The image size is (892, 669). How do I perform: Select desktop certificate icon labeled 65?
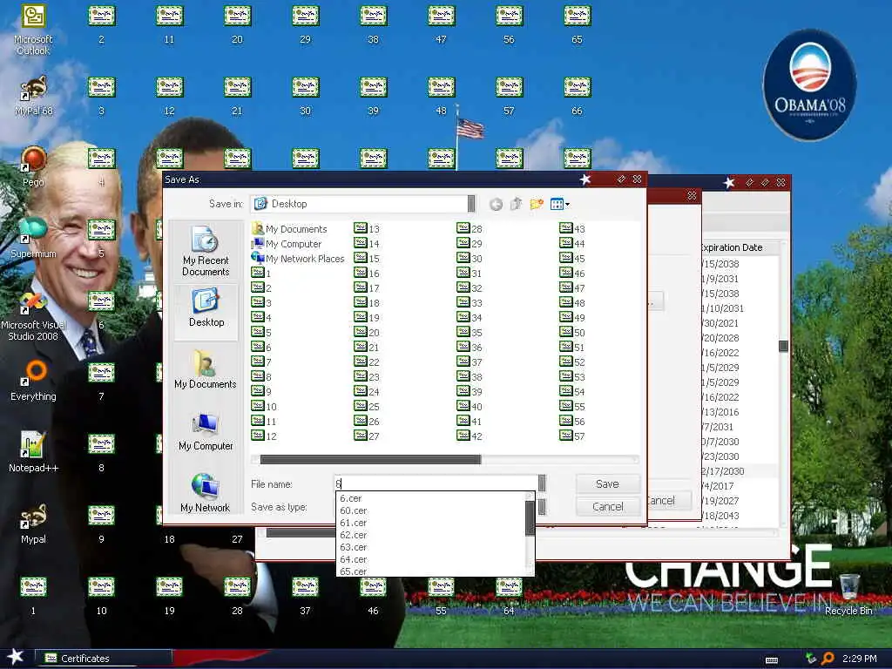click(577, 24)
